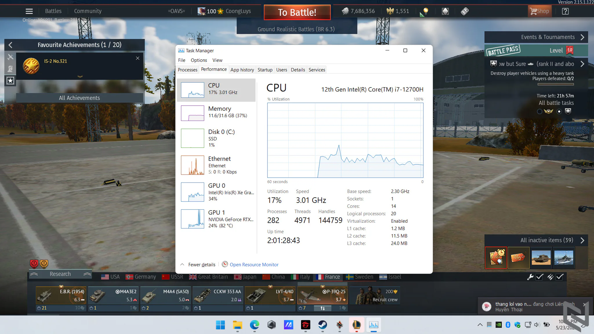Switch to Startup tab
The image size is (594, 334).
pos(265,70)
